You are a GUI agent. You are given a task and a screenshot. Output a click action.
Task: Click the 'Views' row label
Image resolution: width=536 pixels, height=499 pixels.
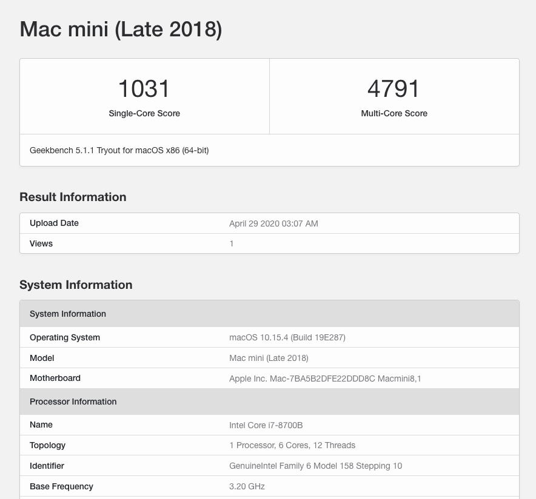(x=41, y=243)
